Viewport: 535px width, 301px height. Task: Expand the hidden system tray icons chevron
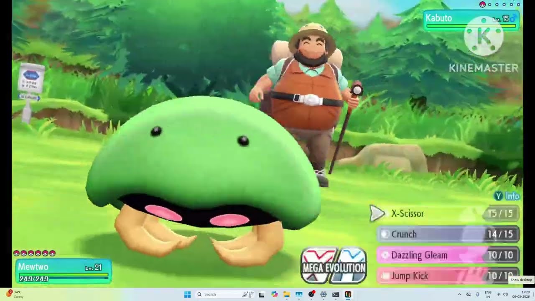point(460,294)
